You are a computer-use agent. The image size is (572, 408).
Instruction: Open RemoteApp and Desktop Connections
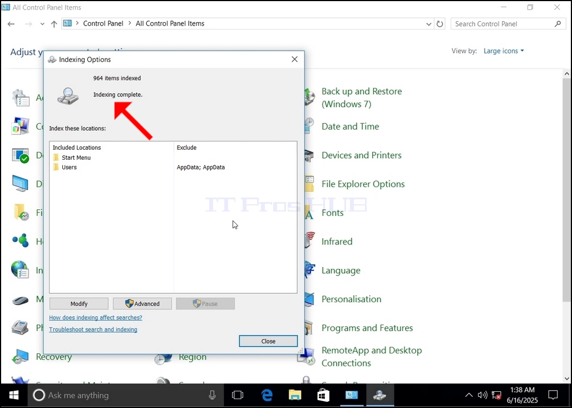371,357
